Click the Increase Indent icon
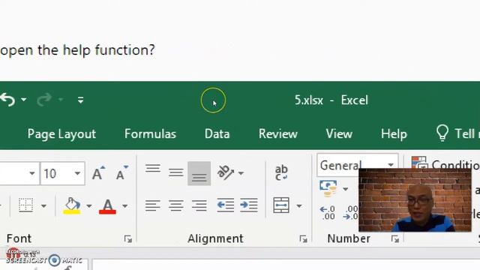Viewport: 480px width, 270px height. (x=248, y=205)
